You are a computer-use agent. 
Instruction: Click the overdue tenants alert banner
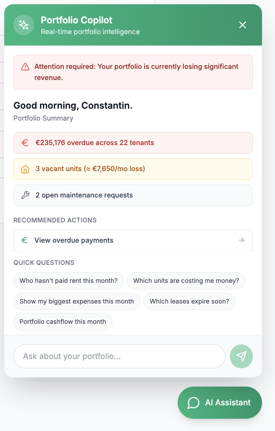click(x=133, y=142)
